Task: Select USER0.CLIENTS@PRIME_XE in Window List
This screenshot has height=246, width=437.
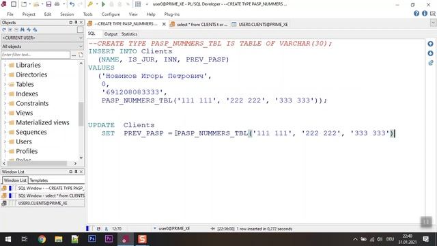Action: [x=43, y=203]
